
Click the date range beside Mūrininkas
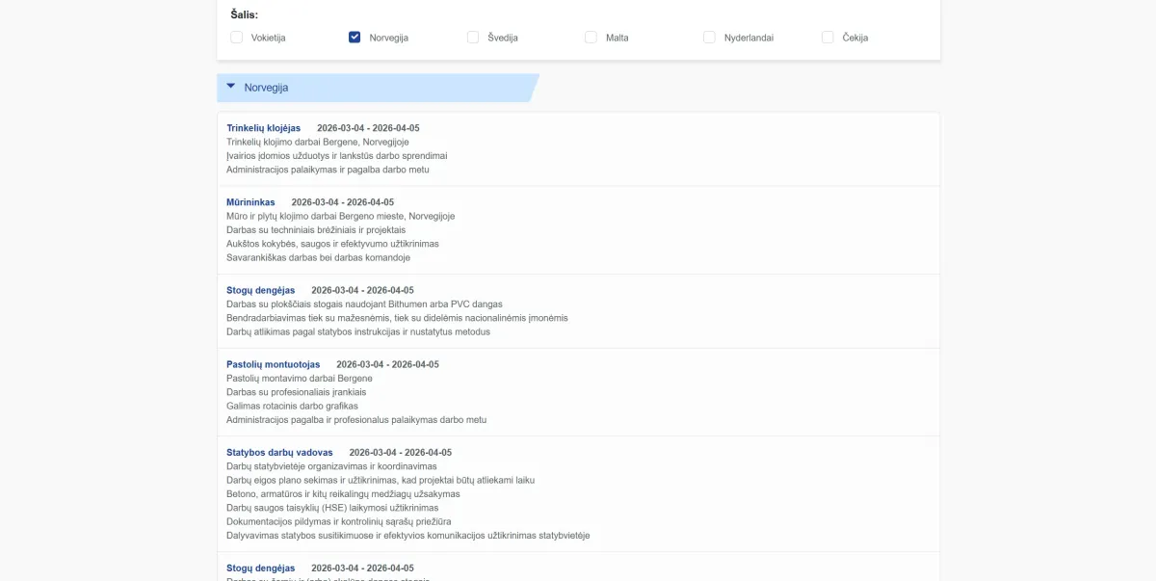342,202
